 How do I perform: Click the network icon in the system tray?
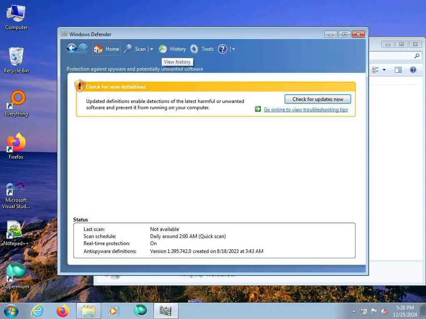364,312
